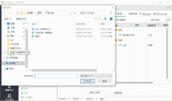Click the 抽取数据 link
172x101 pixels.
pos(118,93)
